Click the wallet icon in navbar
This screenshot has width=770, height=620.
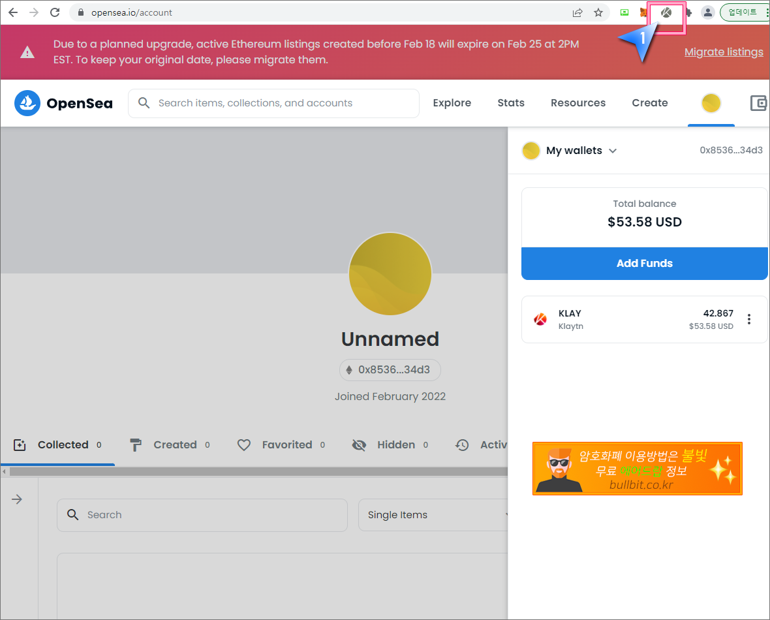[759, 103]
